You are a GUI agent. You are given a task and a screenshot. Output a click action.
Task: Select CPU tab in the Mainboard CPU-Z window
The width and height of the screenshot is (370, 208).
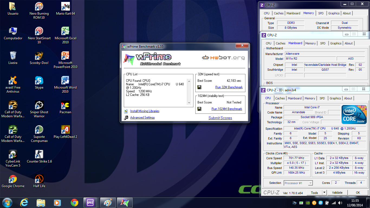coord(268,43)
